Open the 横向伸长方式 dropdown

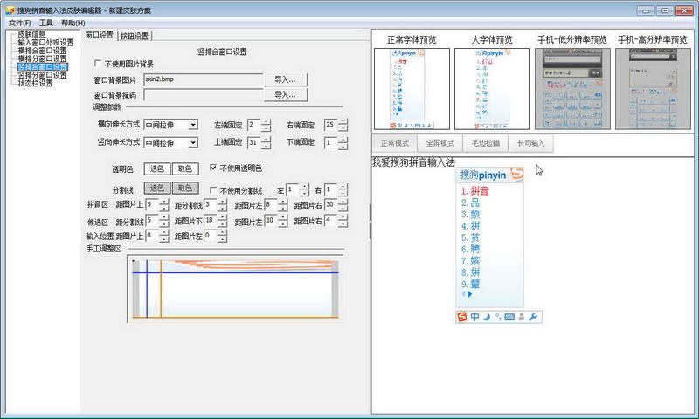193,125
